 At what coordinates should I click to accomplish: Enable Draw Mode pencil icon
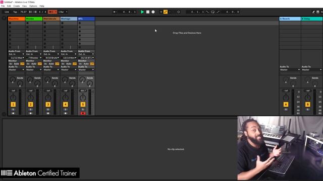[x=313, y=12]
